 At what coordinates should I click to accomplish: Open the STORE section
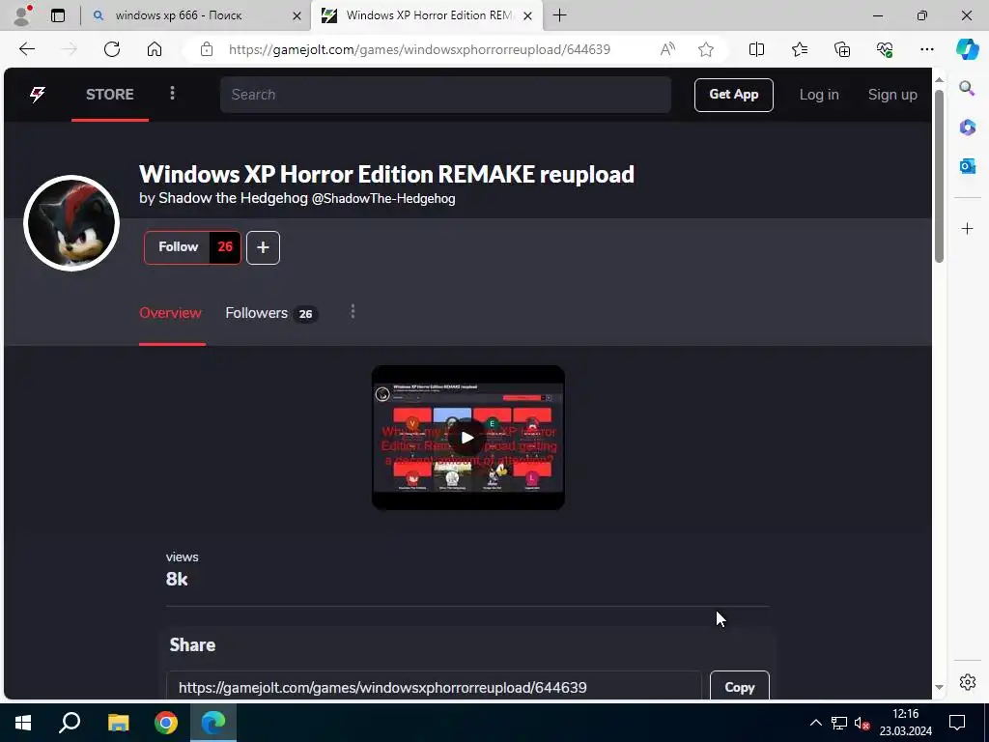110,95
